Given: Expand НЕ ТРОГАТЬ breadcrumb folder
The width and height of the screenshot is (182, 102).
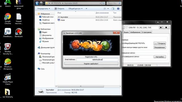Looking at the screenshot, I should coord(56,3).
